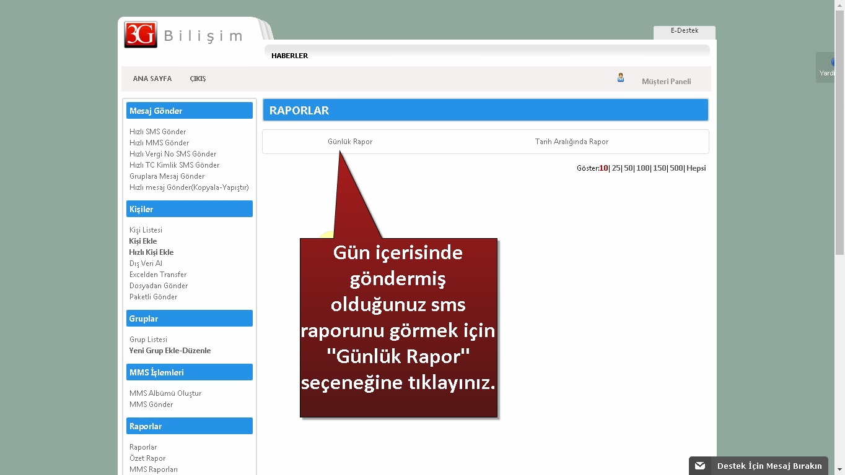Click the page vertical scrollbar
845x475 pixels.
tap(839, 186)
